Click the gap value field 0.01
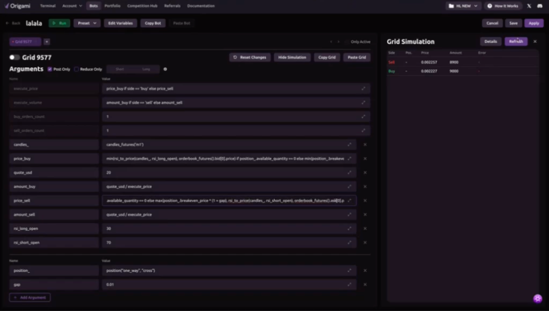This screenshot has width=549, height=311. [x=229, y=284]
